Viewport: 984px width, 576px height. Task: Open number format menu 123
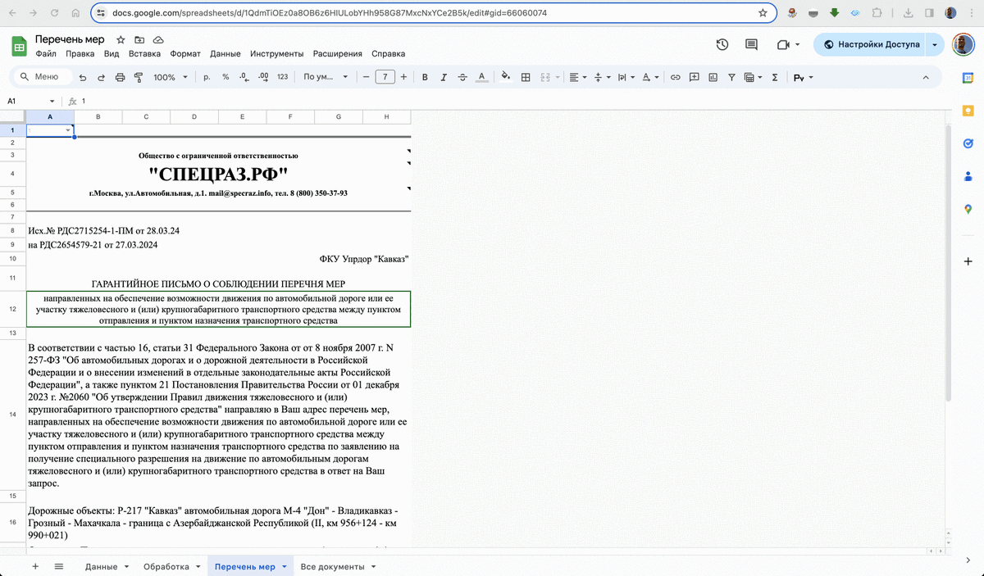coord(282,77)
